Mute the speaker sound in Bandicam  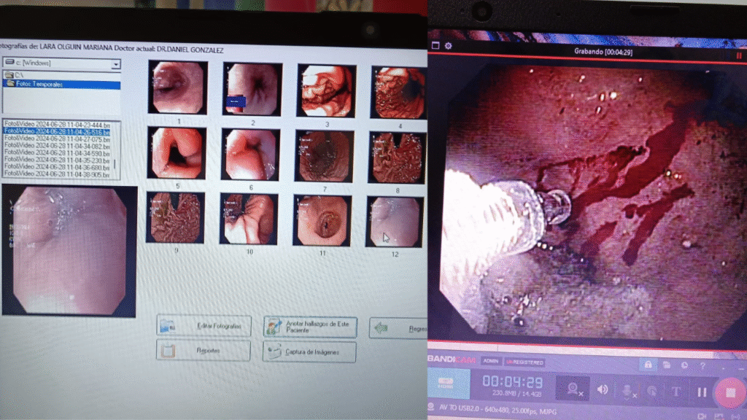click(x=603, y=390)
